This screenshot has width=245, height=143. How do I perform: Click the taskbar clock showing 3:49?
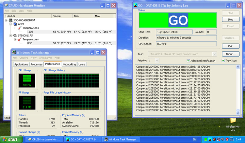238,139
